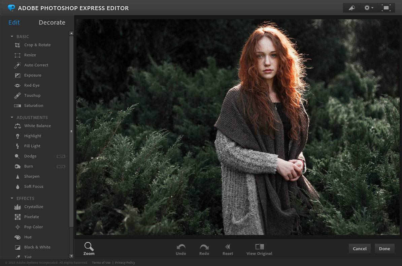Viewport: 402px width, 266px height.
Task: Select the White Balance label
Action: pos(37,126)
